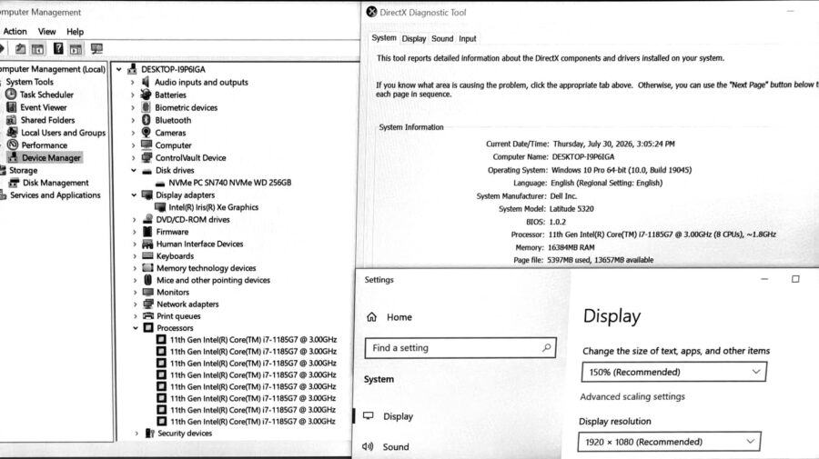The height and width of the screenshot is (459, 819).
Task: Switch to the Display tab in DirectX tool
Action: (x=414, y=38)
